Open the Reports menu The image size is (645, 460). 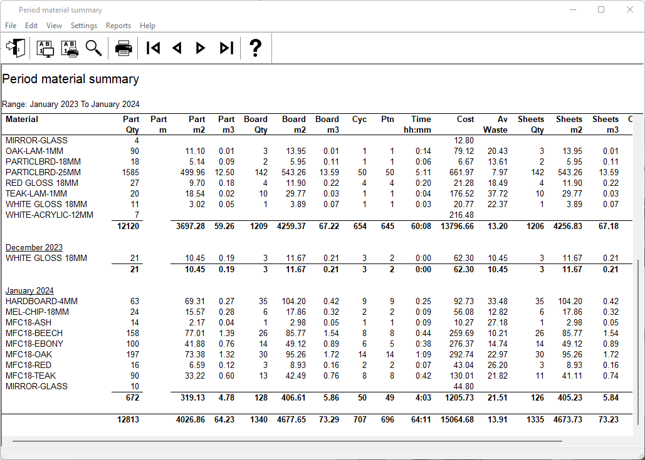tap(118, 26)
